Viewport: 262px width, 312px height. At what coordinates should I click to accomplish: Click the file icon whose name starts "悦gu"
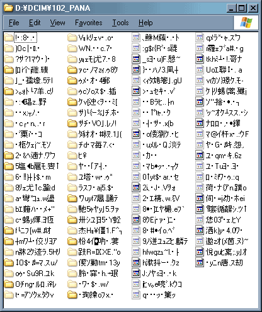point(200,252)
